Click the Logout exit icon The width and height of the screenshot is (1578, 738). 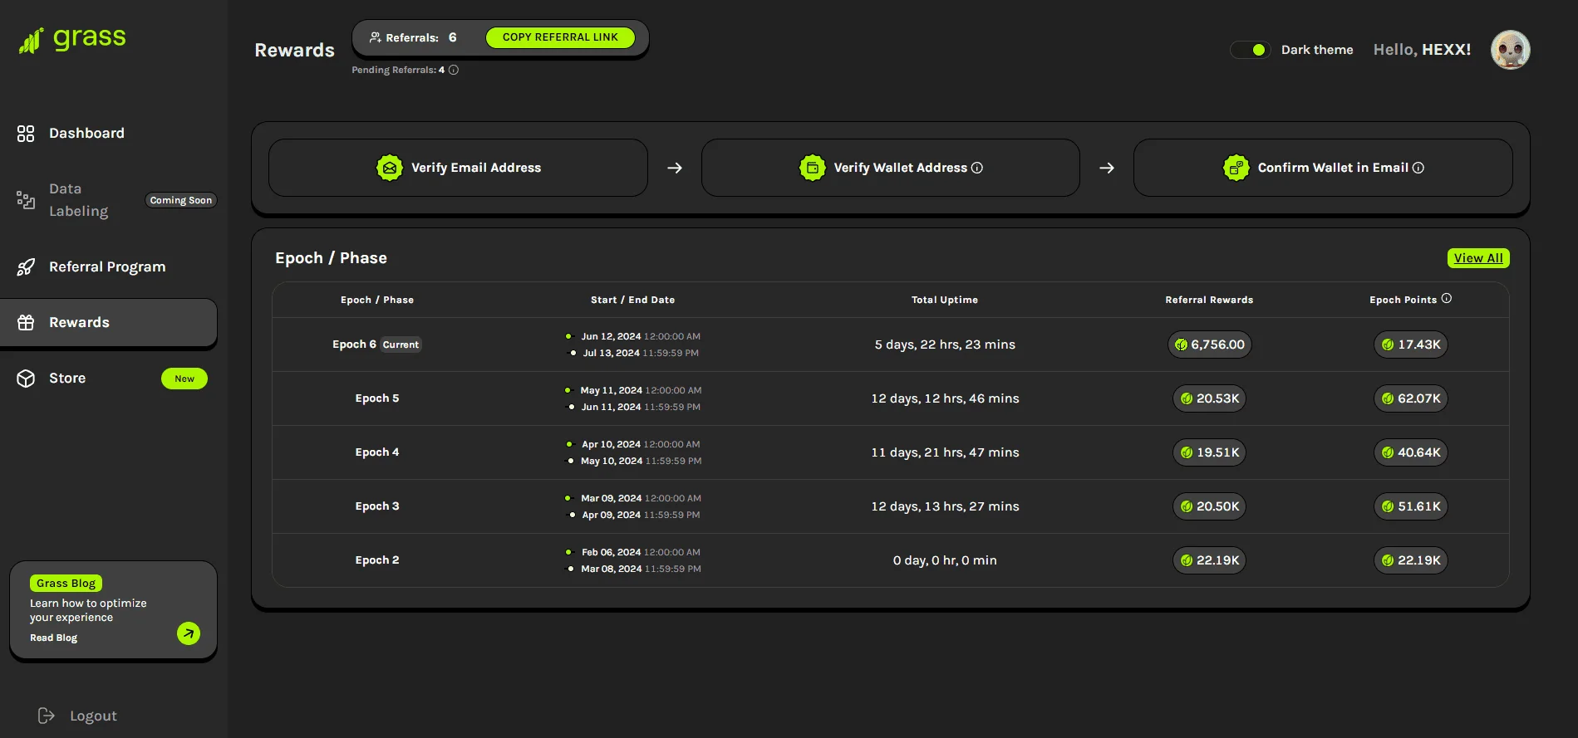click(x=47, y=716)
